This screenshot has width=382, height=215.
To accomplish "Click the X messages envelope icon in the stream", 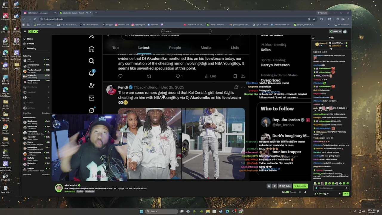I will [92, 98].
